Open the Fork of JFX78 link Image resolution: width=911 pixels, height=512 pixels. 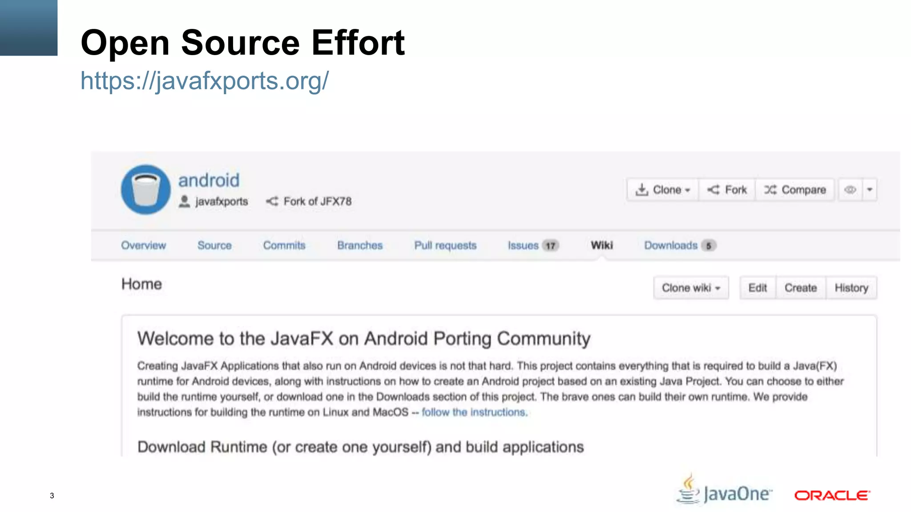pyautogui.click(x=318, y=201)
